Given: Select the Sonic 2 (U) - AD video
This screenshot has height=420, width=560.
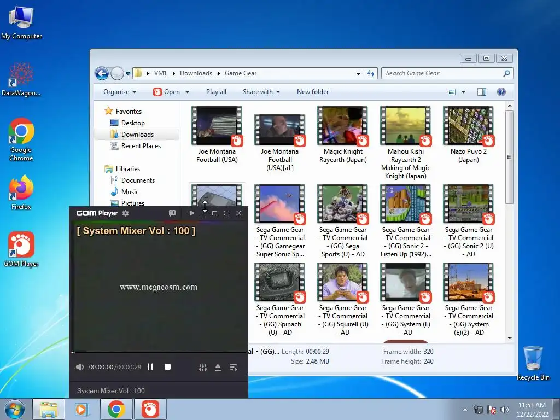Looking at the screenshot, I should 469,221.
